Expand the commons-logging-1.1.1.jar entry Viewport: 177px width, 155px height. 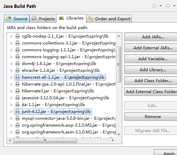coord(11,50)
